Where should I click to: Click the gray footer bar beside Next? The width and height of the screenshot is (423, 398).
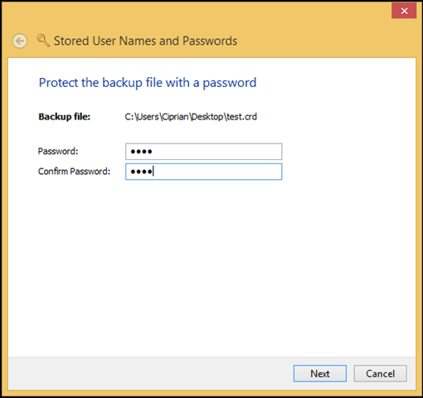tap(151, 374)
